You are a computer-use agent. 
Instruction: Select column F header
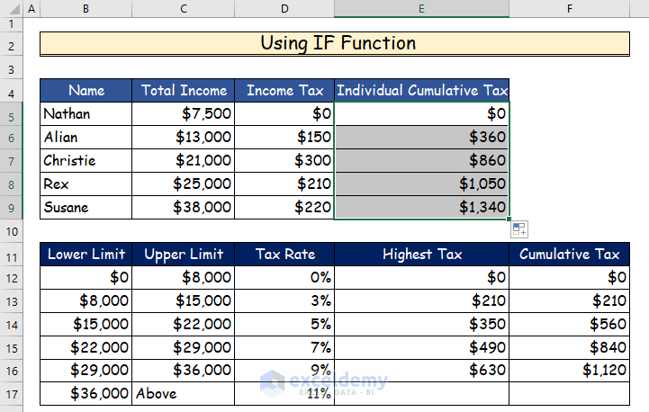pos(569,8)
